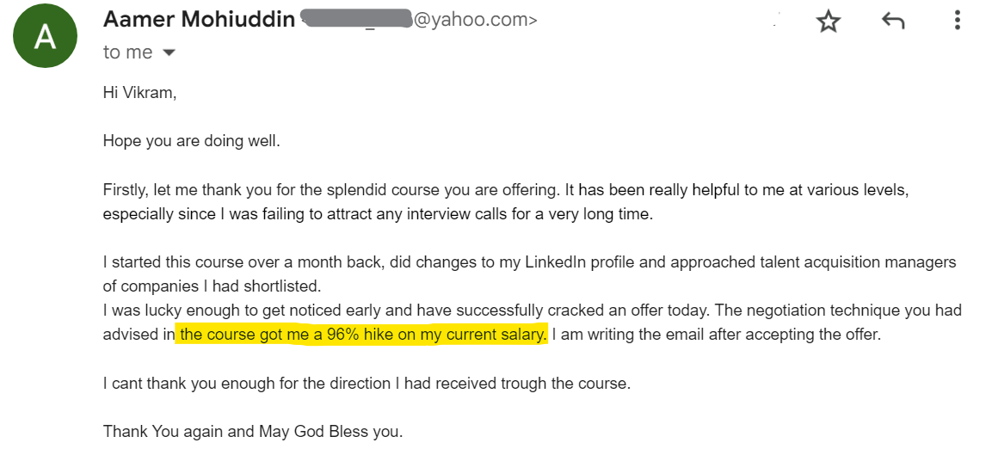Image resolution: width=992 pixels, height=449 pixels.
Task: Click the green sender avatar circle
Action: (x=45, y=36)
